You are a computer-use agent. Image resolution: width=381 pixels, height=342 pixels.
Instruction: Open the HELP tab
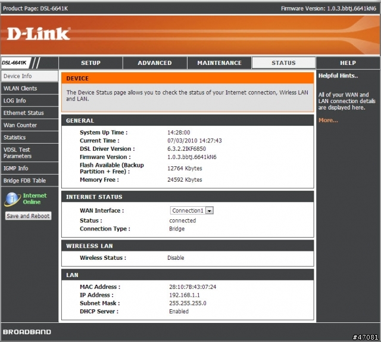pos(348,63)
